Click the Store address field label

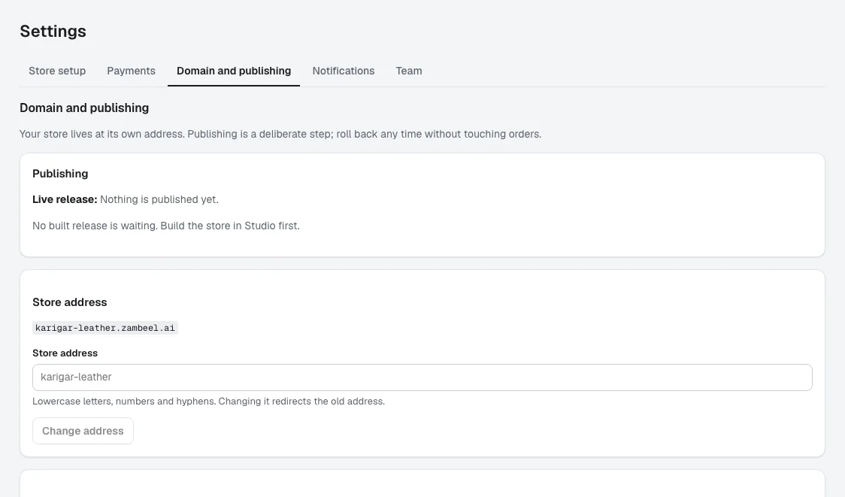click(65, 353)
